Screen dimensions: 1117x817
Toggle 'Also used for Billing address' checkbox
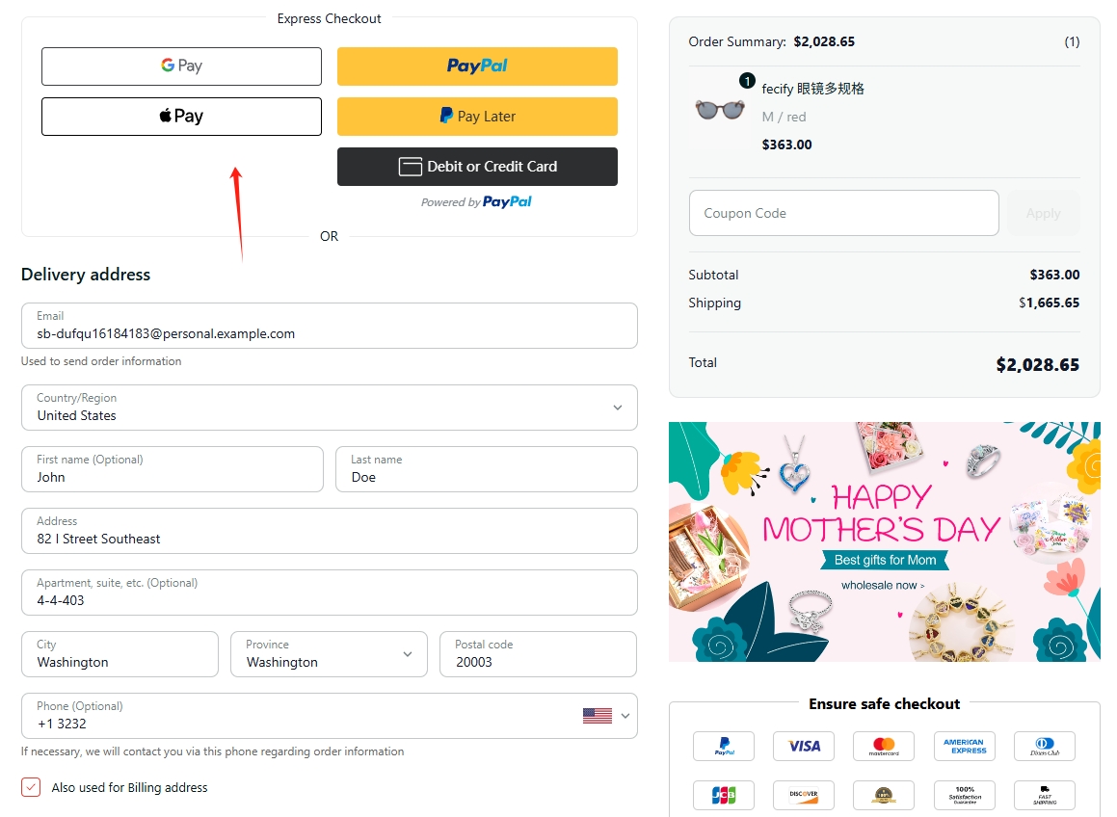[x=32, y=787]
